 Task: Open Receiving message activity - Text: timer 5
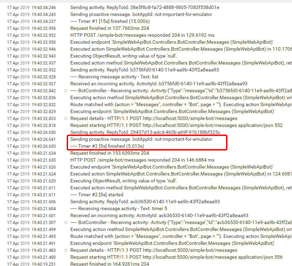[119, 208]
